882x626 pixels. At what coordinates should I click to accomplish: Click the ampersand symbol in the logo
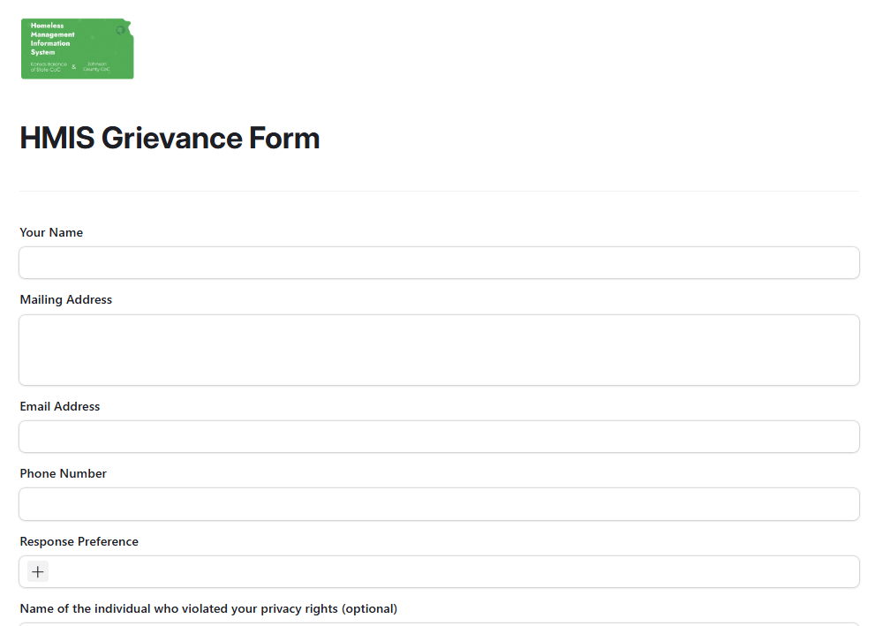pos(74,67)
